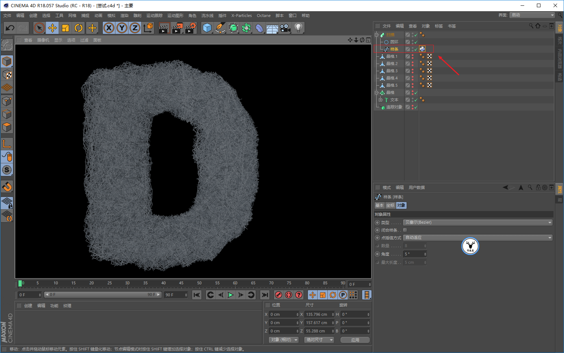Enable Snap magnet icon
Screen dimensions: 564x353
(7, 187)
